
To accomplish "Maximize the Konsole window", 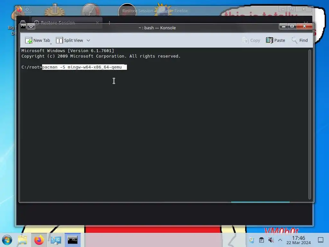I will (x=292, y=26).
